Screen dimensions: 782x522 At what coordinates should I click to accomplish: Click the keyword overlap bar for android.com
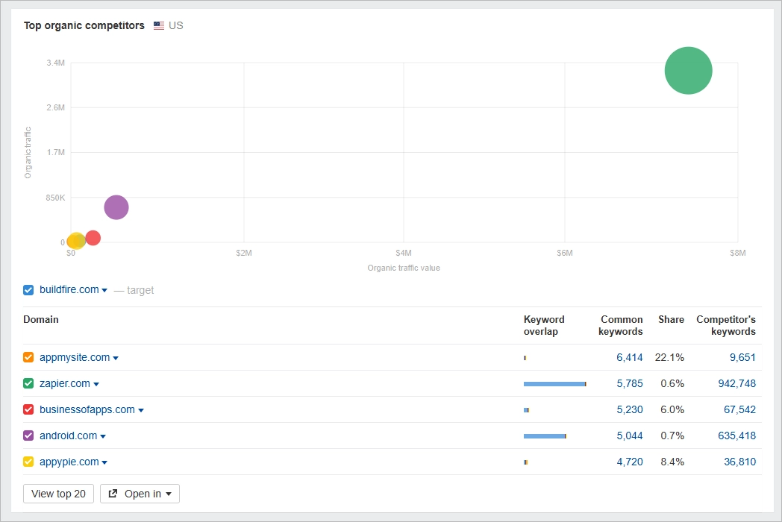pos(544,435)
